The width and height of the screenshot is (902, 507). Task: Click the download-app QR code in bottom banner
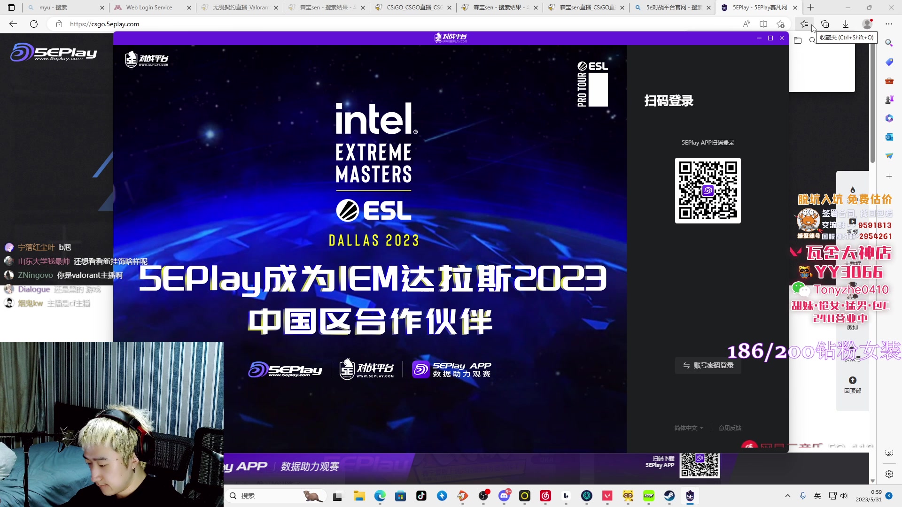pyautogui.click(x=700, y=465)
